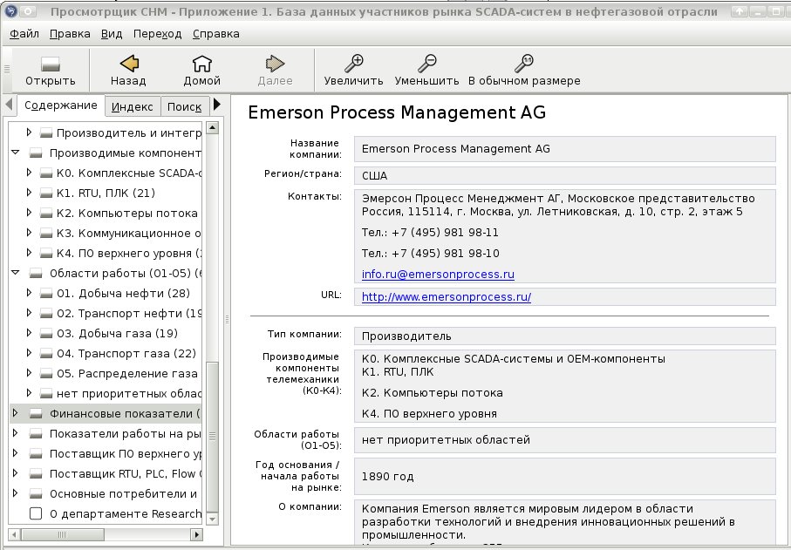Click the horizontal scrollbar left arrow

click(x=15, y=535)
